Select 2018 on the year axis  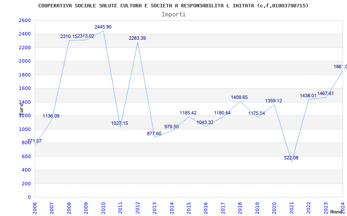point(240,207)
